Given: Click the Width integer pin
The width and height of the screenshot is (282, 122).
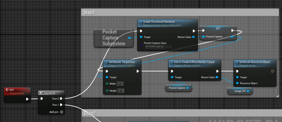Looking at the screenshot, I should point(107,84).
